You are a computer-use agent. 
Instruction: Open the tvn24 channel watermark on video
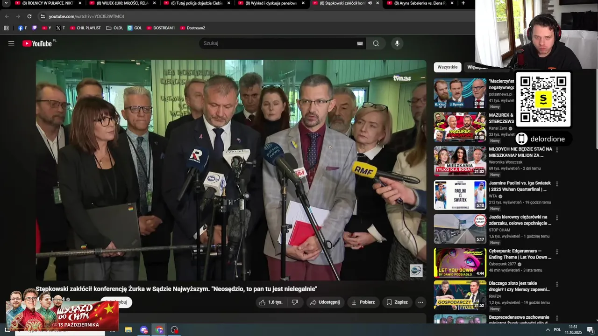tap(416, 271)
